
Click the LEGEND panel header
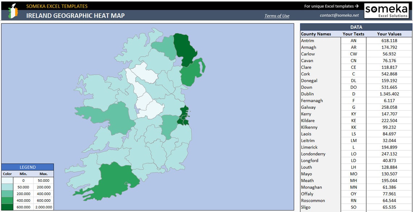click(27, 167)
